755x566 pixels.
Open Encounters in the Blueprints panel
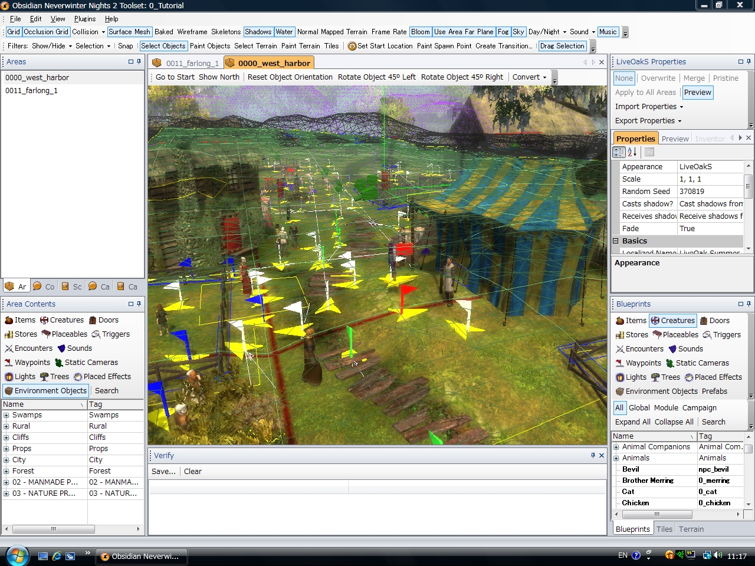click(x=640, y=349)
